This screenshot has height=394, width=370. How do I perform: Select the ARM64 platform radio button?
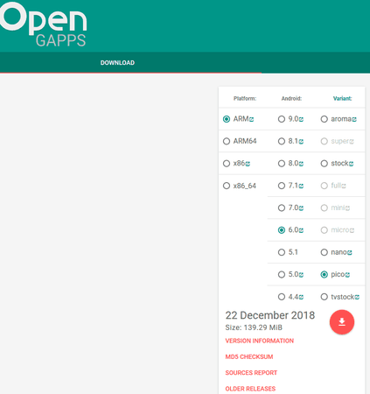[x=227, y=141]
